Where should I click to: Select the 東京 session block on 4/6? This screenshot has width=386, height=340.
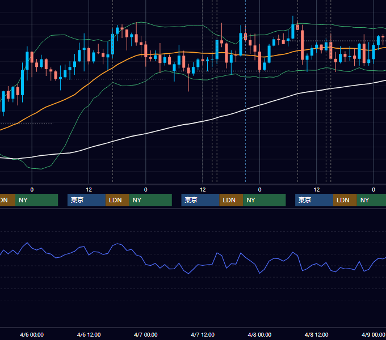click(x=86, y=200)
